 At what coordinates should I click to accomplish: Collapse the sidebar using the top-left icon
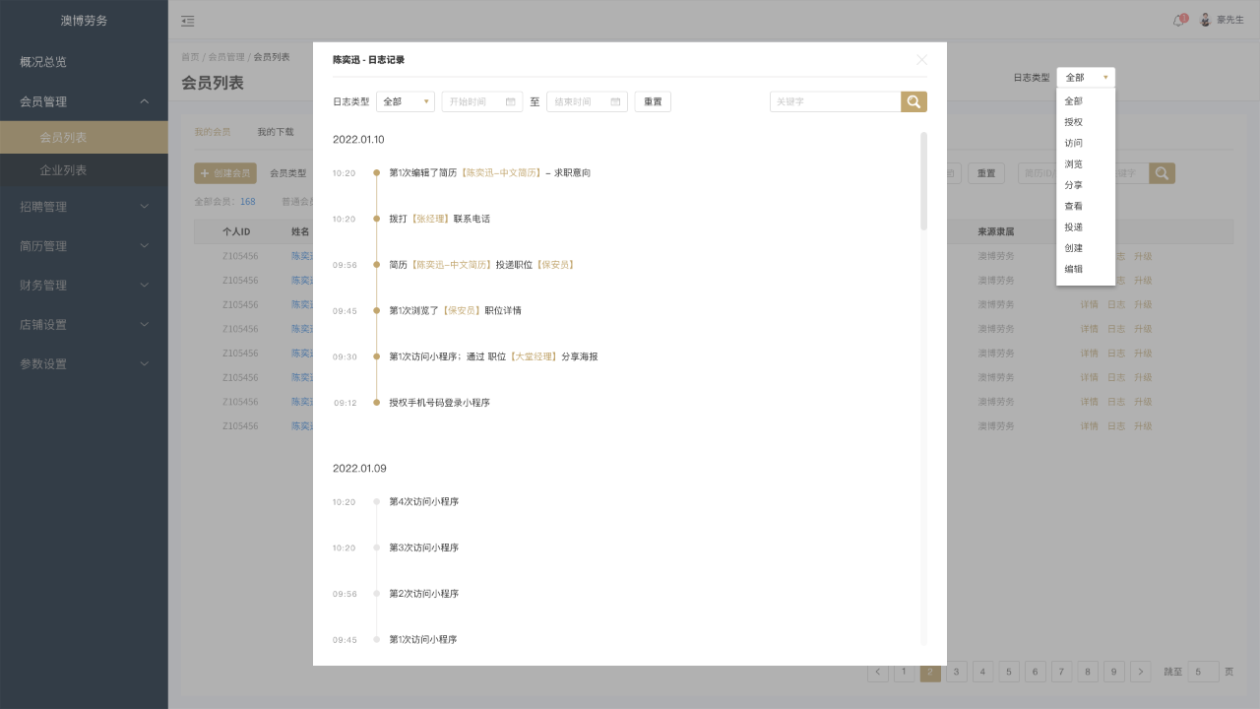(x=188, y=21)
